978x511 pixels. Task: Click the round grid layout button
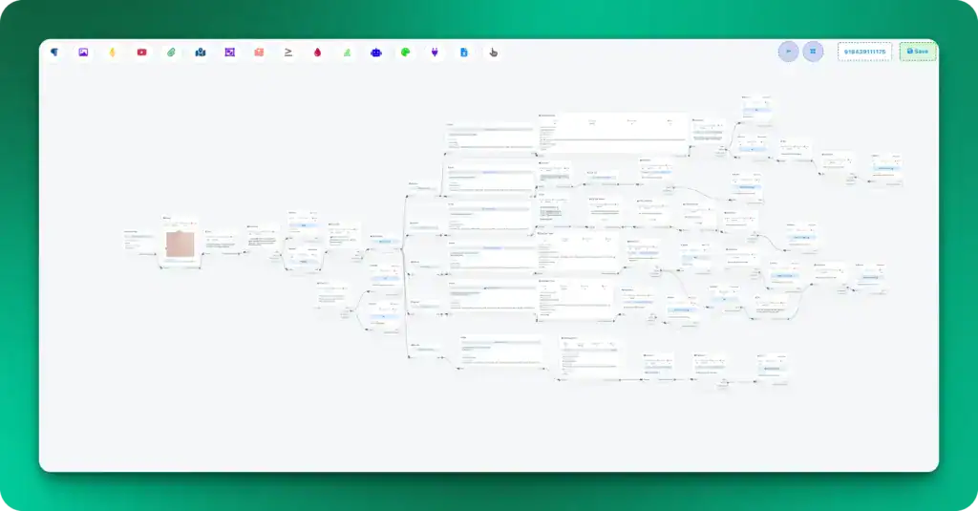pyautogui.click(x=813, y=52)
